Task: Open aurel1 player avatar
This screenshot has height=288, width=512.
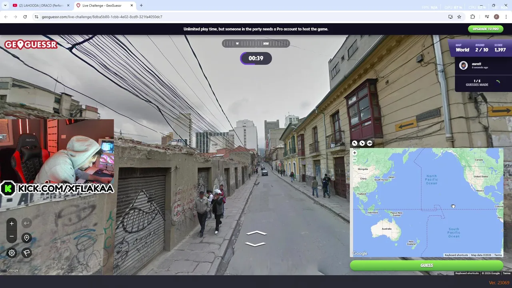Action: 463,66
